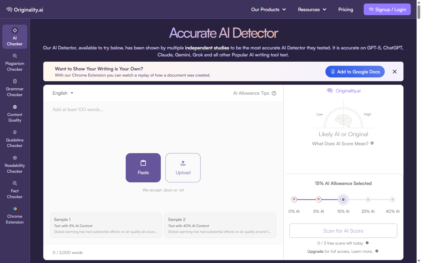Image resolution: width=421 pixels, height=263 pixels.
Task: Click the Signup / Login button
Action: tap(387, 9)
